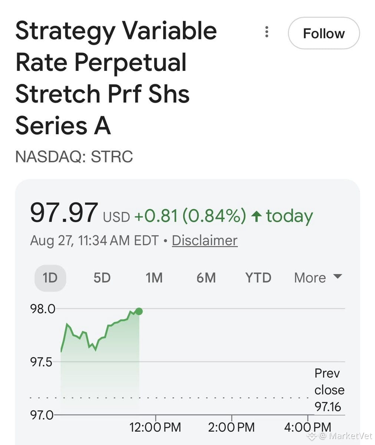Image resolution: width=375 pixels, height=445 pixels.
Task: Click the MarketVet watermark logo
Action: coord(313,435)
